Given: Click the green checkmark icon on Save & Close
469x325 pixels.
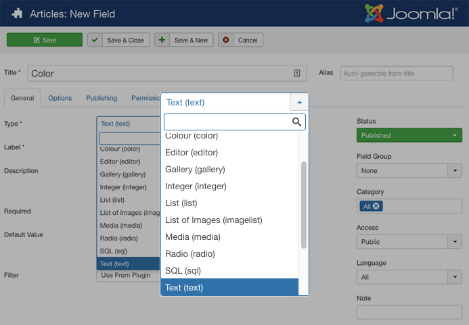Looking at the screenshot, I should (x=95, y=40).
